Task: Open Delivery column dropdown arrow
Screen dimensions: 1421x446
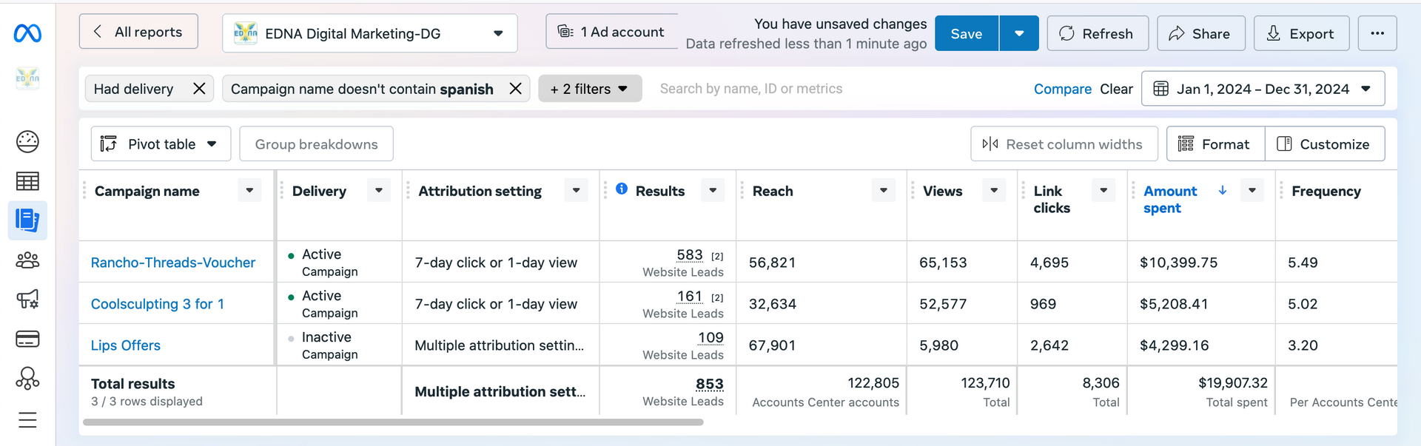Action: point(379,190)
